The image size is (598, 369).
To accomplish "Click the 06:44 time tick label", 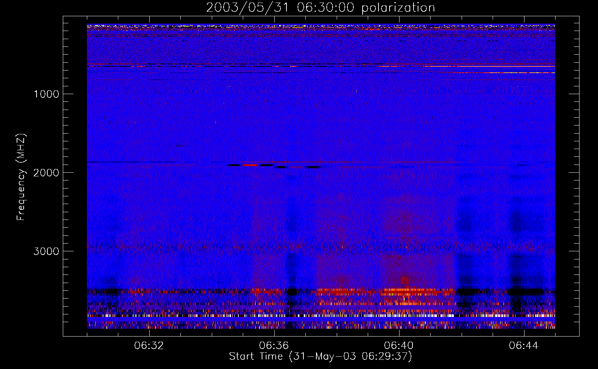I will (x=524, y=346).
